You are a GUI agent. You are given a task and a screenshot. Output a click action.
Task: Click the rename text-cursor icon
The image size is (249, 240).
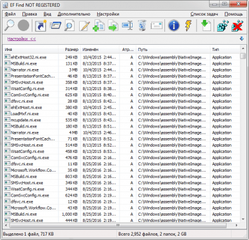(x=128, y=25)
